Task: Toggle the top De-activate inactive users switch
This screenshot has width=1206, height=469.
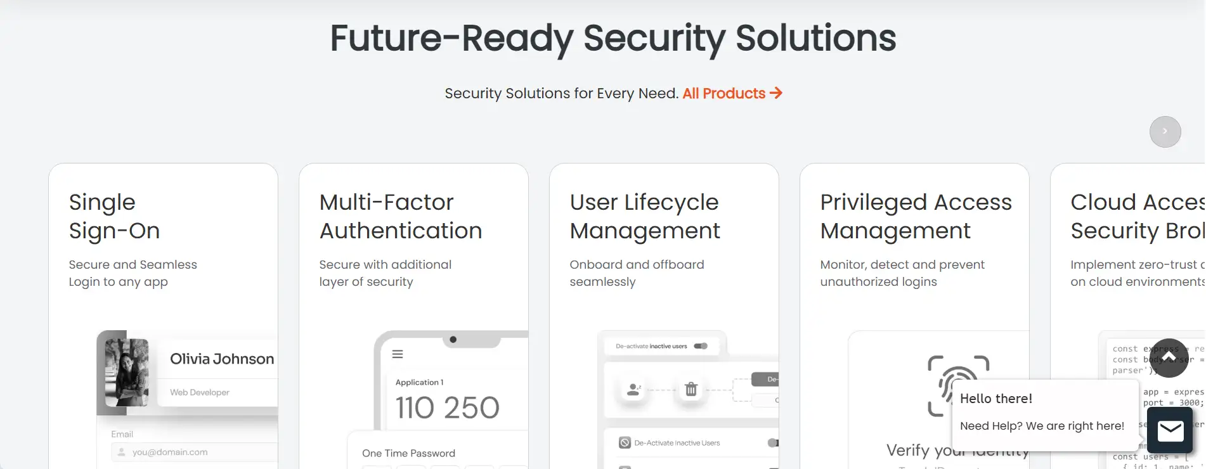Action: tap(701, 346)
